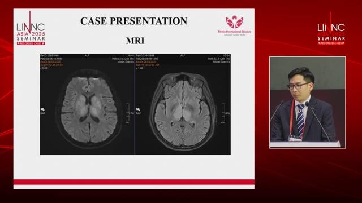Image resolution: width=362 pixels, height=203 pixels.
Task: Select the CASE PRESENTATION slide title
Action: [133, 21]
